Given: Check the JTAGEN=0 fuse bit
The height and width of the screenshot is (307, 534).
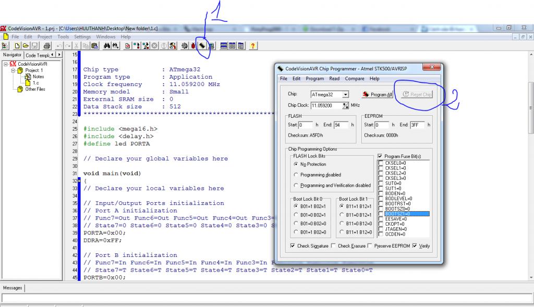Looking at the screenshot, I should pos(381,229).
